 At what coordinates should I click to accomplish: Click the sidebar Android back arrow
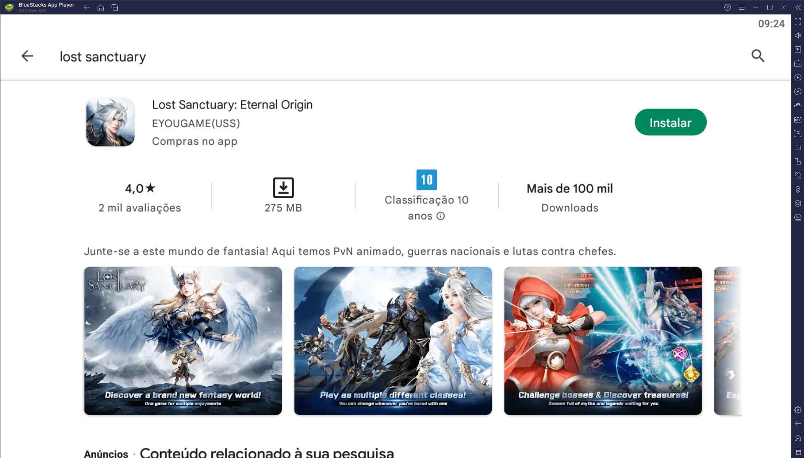798,424
